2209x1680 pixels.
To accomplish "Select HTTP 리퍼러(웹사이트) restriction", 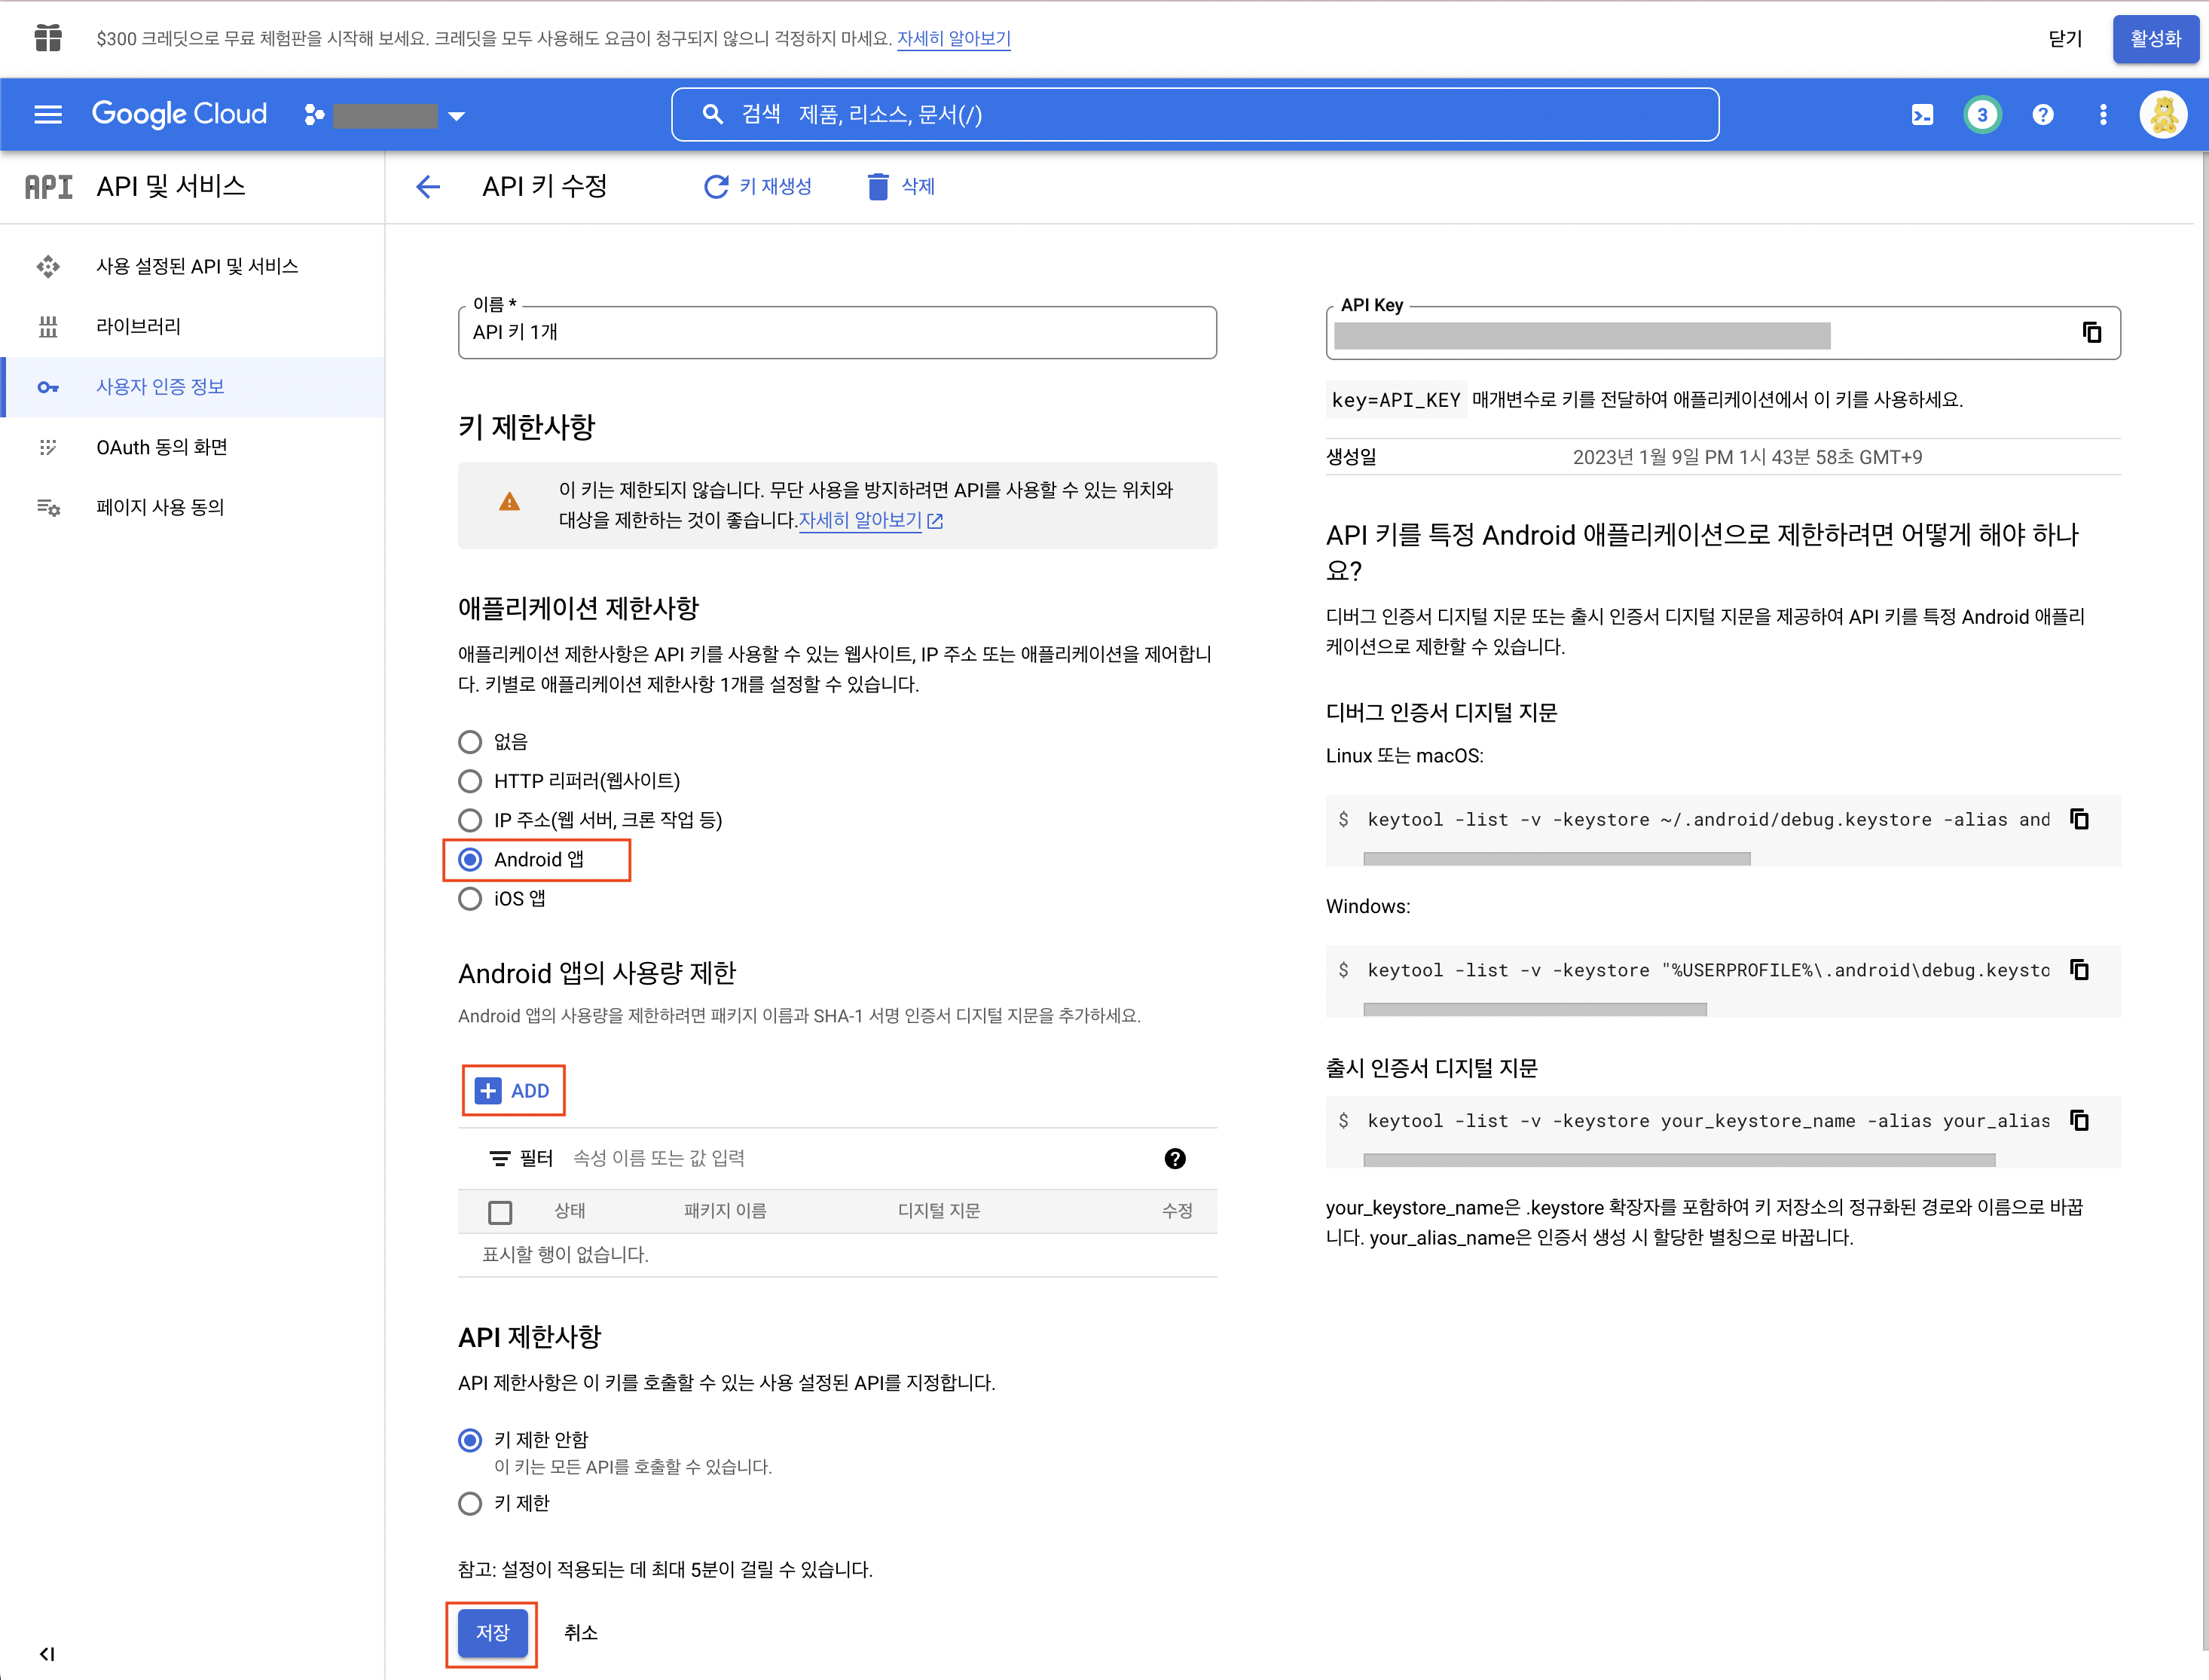I will [x=470, y=781].
